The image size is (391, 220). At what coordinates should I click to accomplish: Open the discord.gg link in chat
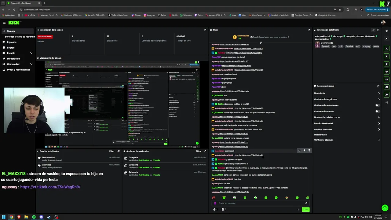(x=248, y=53)
